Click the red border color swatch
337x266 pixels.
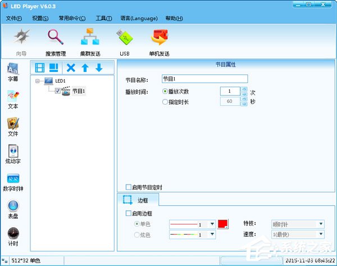pyautogui.click(x=222, y=224)
